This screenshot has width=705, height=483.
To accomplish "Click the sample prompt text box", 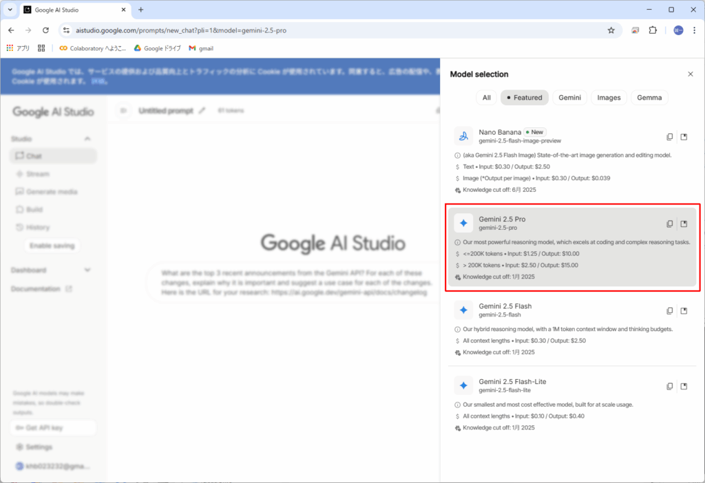I will (x=294, y=283).
